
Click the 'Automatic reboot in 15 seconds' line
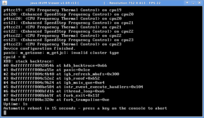click(85, 108)
